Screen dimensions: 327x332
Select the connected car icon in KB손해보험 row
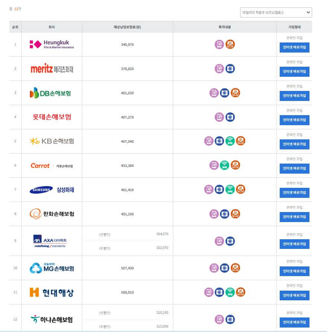tap(229, 141)
